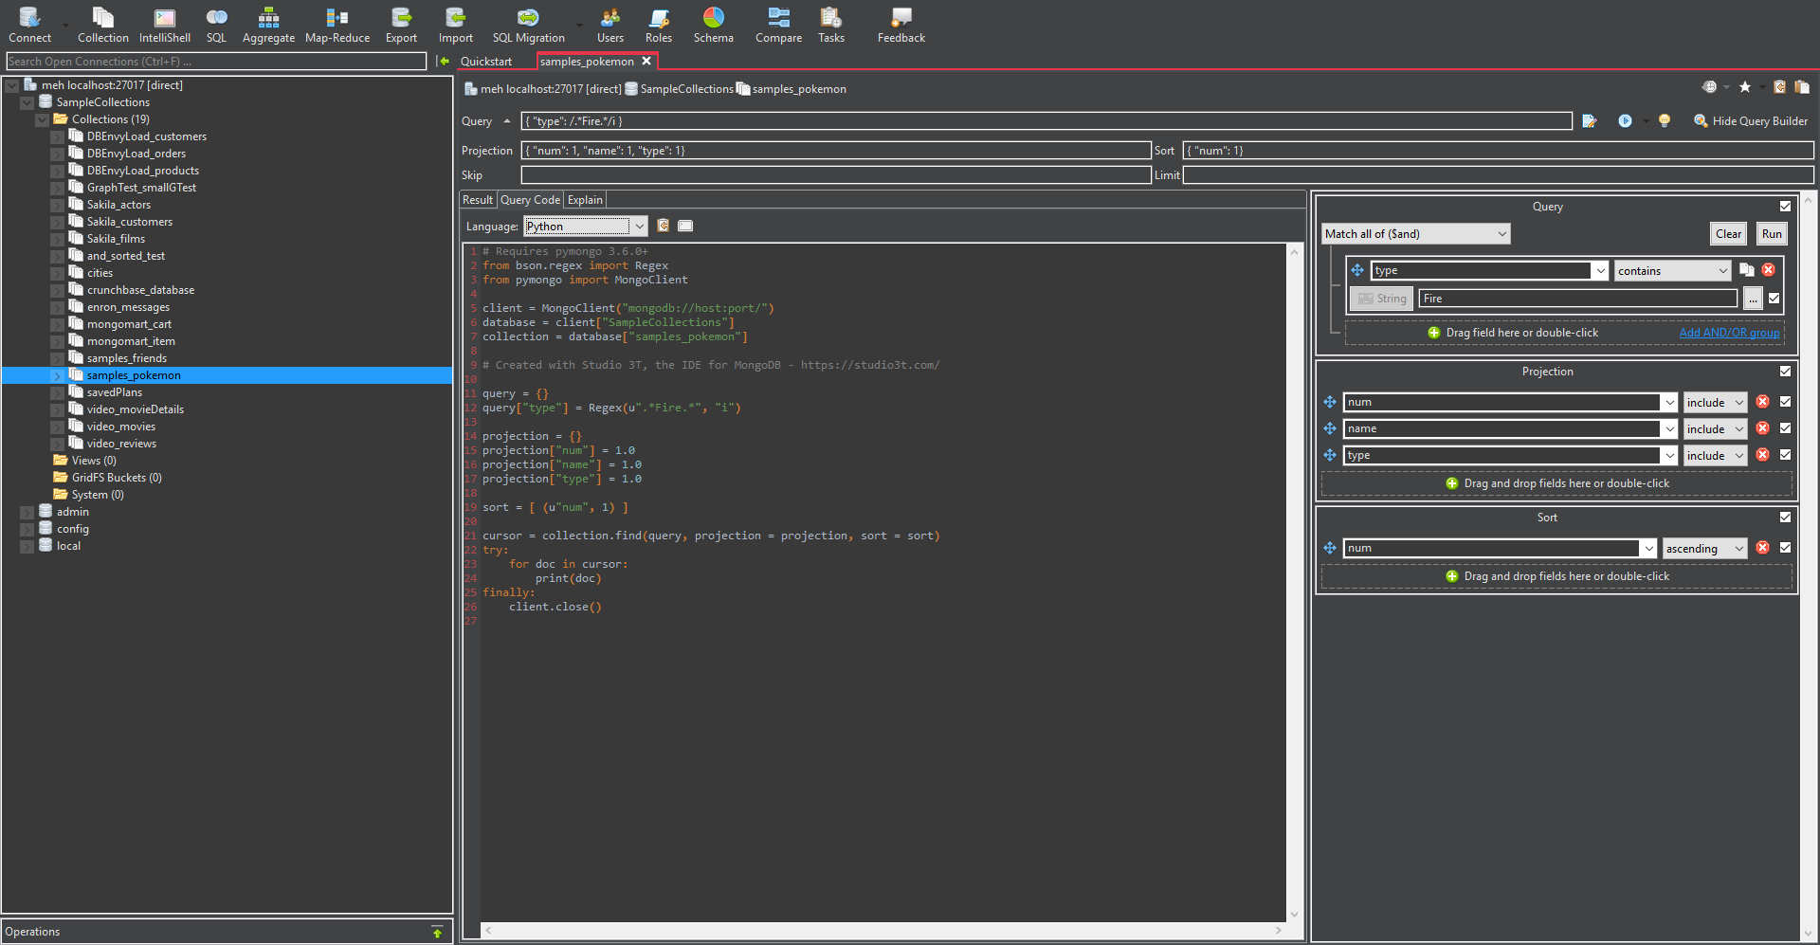The width and height of the screenshot is (1820, 945).
Task: Toggle the Sort section checkbox
Action: click(1785, 518)
